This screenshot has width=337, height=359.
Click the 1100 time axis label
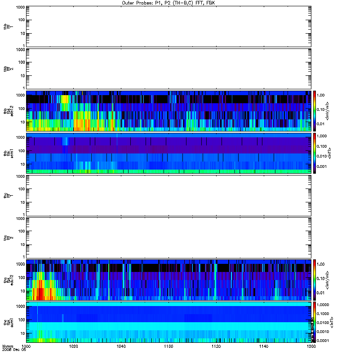point(168,346)
